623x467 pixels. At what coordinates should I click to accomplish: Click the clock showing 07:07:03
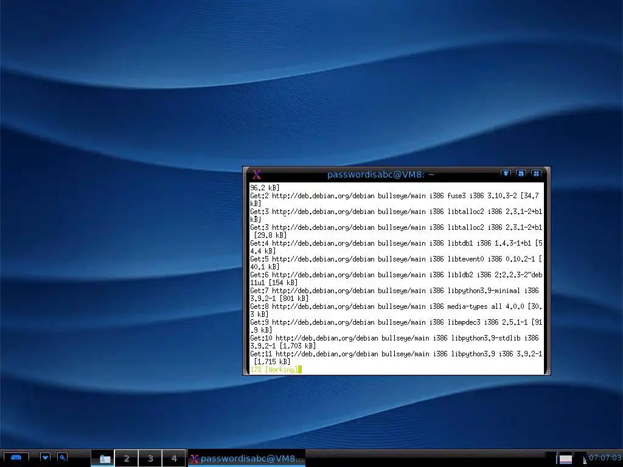605,457
